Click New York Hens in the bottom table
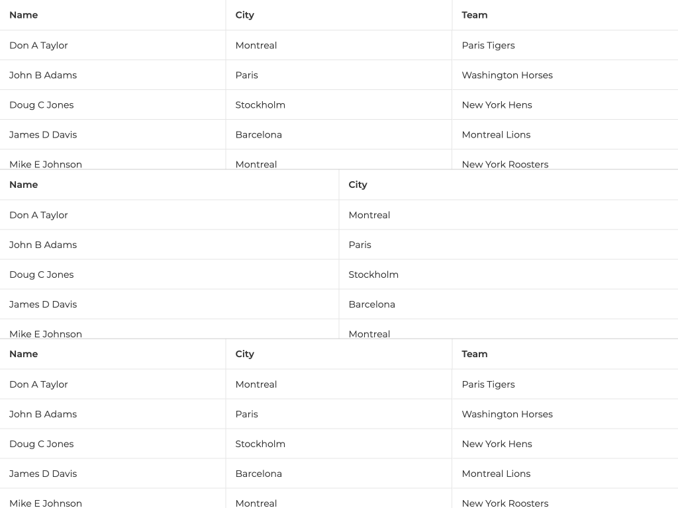This screenshot has width=678, height=508. coord(497,444)
